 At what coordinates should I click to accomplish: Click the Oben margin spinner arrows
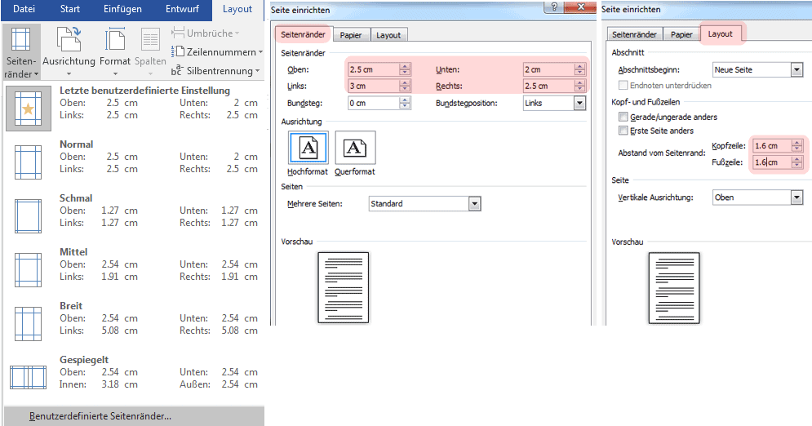coord(405,69)
